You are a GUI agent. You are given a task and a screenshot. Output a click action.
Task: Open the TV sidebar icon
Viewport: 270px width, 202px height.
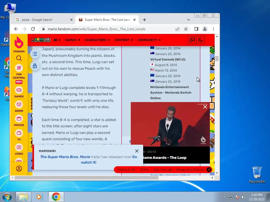coord(19,133)
